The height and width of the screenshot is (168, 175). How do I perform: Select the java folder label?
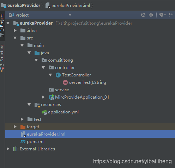pos(45,53)
